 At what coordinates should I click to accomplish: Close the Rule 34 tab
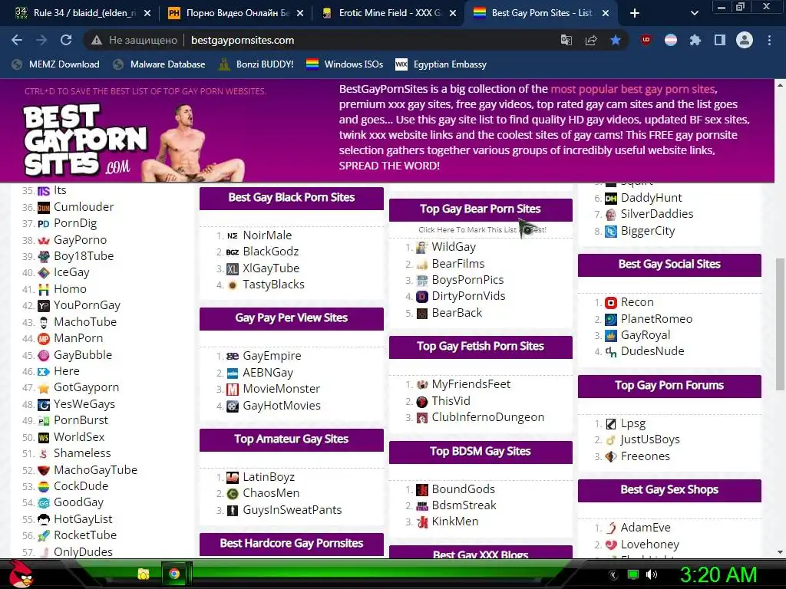click(147, 14)
